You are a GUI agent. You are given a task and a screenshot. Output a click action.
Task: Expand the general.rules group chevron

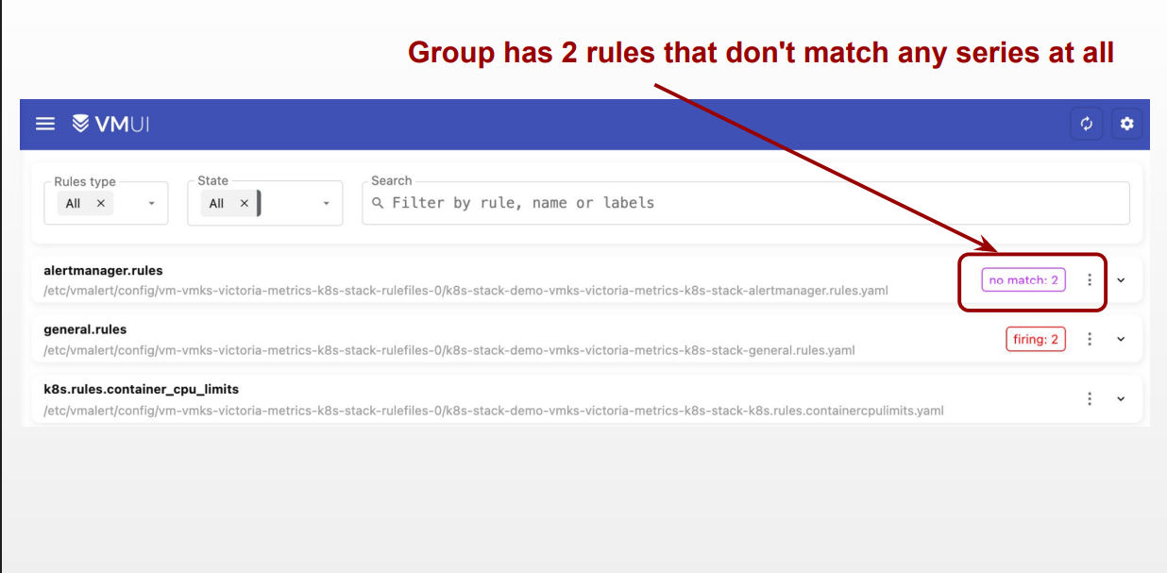(1121, 339)
